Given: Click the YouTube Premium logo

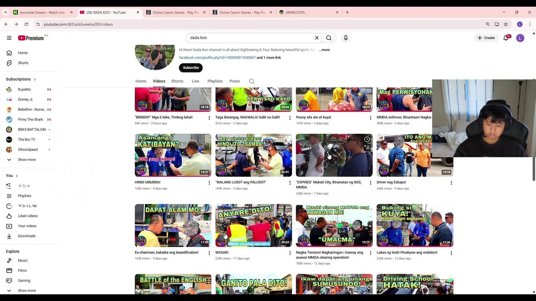Looking at the screenshot, I should click(31, 38).
